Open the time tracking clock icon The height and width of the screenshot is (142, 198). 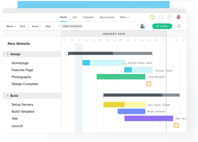coord(152,17)
